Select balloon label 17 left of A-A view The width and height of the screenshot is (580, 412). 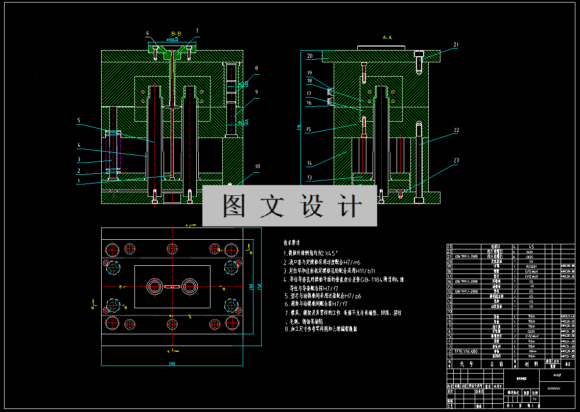tap(309, 94)
